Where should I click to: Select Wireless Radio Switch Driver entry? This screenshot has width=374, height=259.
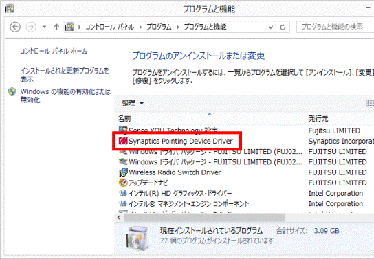pyautogui.click(x=175, y=172)
